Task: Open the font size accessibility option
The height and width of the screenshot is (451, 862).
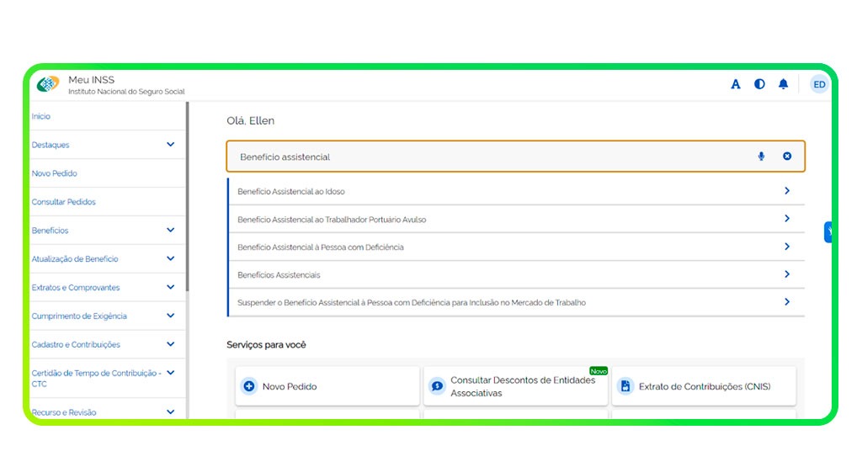Action: [x=736, y=84]
